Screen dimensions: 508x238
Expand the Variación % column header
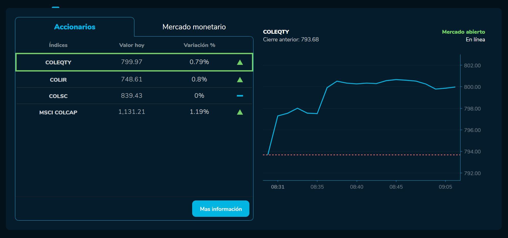click(x=199, y=45)
